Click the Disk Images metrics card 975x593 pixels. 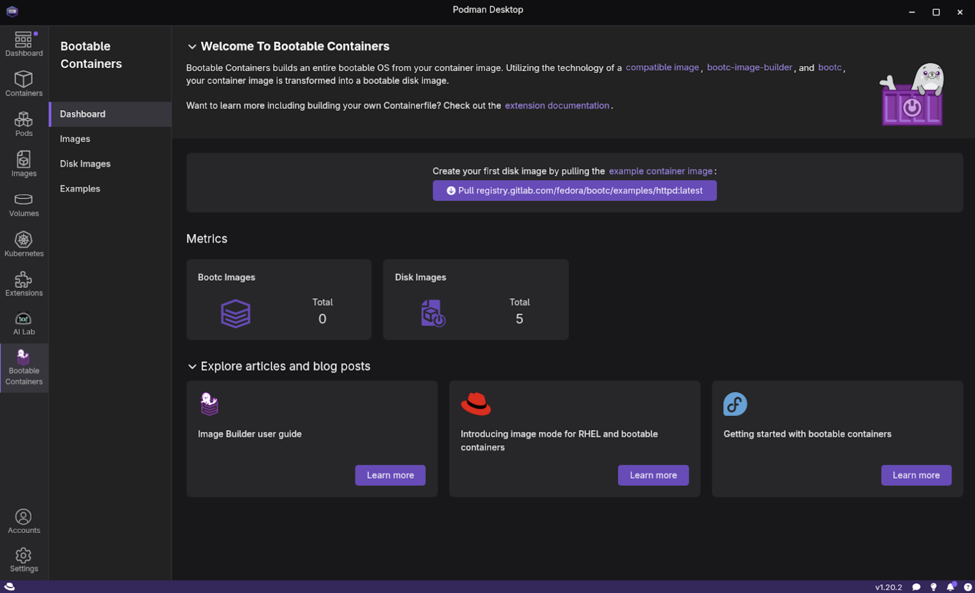pos(475,299)
